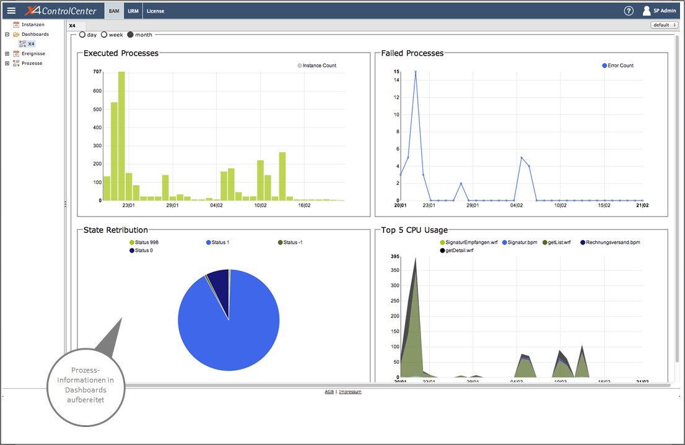Click the Instanzen calendar icon
Image resolution: width=685 pixels, height=445 pixels.
[x=16, y=25]
